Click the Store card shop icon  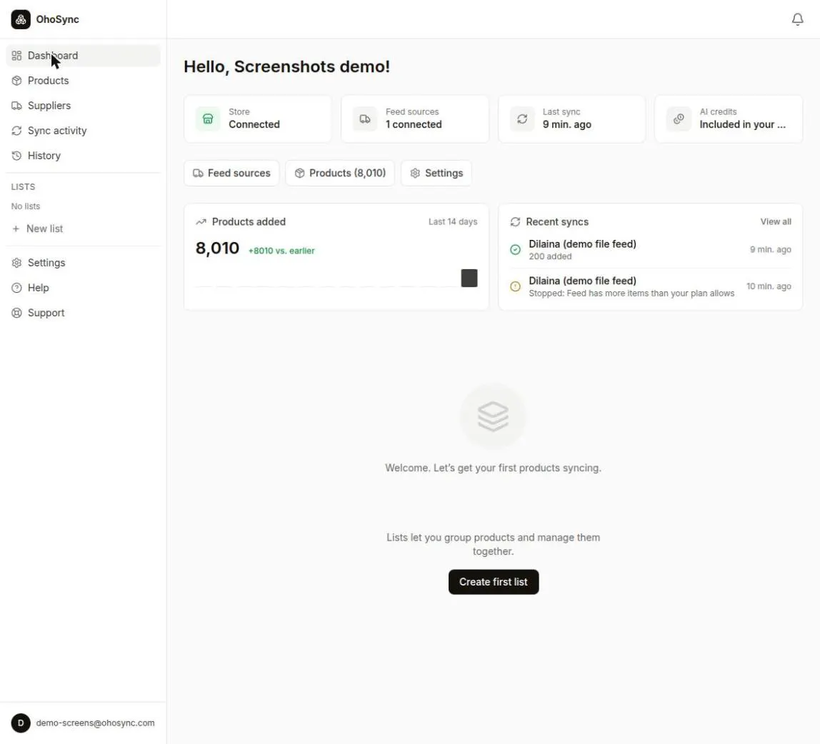click(208, 119)
